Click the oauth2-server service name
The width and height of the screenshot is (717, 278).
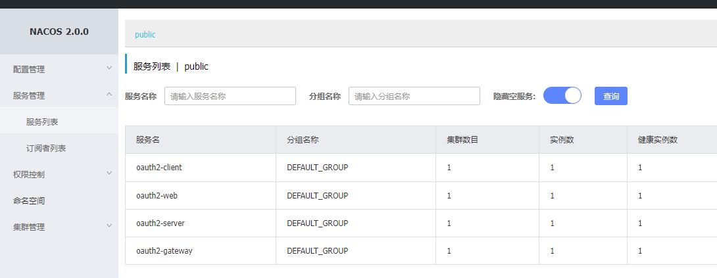(x=161, y=223)
